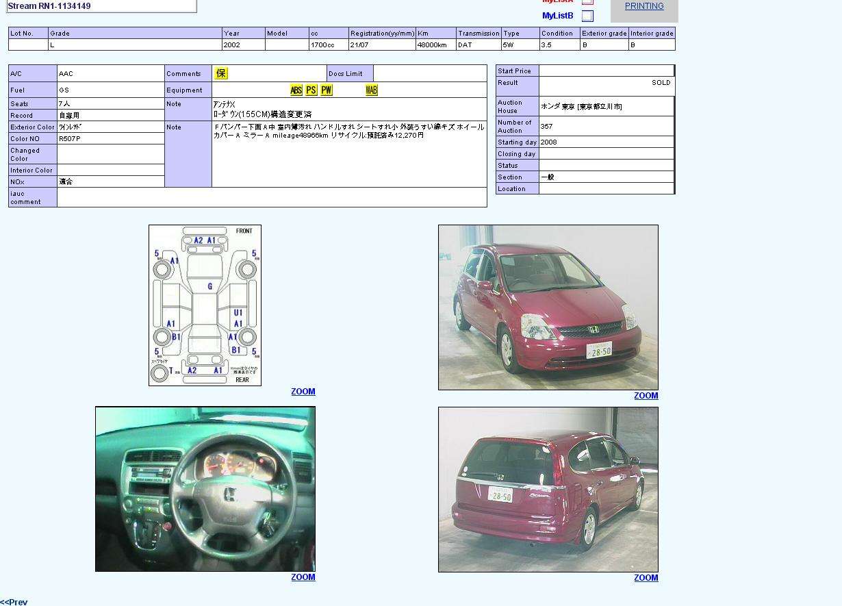Click the Interior Color label
Image resolution: width=842 pixels, height=606 pixels.
[x=31, y=171]
